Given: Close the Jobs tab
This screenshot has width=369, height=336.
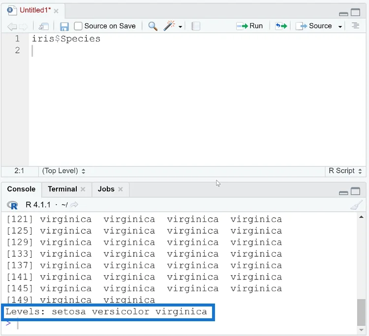Looking at the screenshot, I should (121, 189).
